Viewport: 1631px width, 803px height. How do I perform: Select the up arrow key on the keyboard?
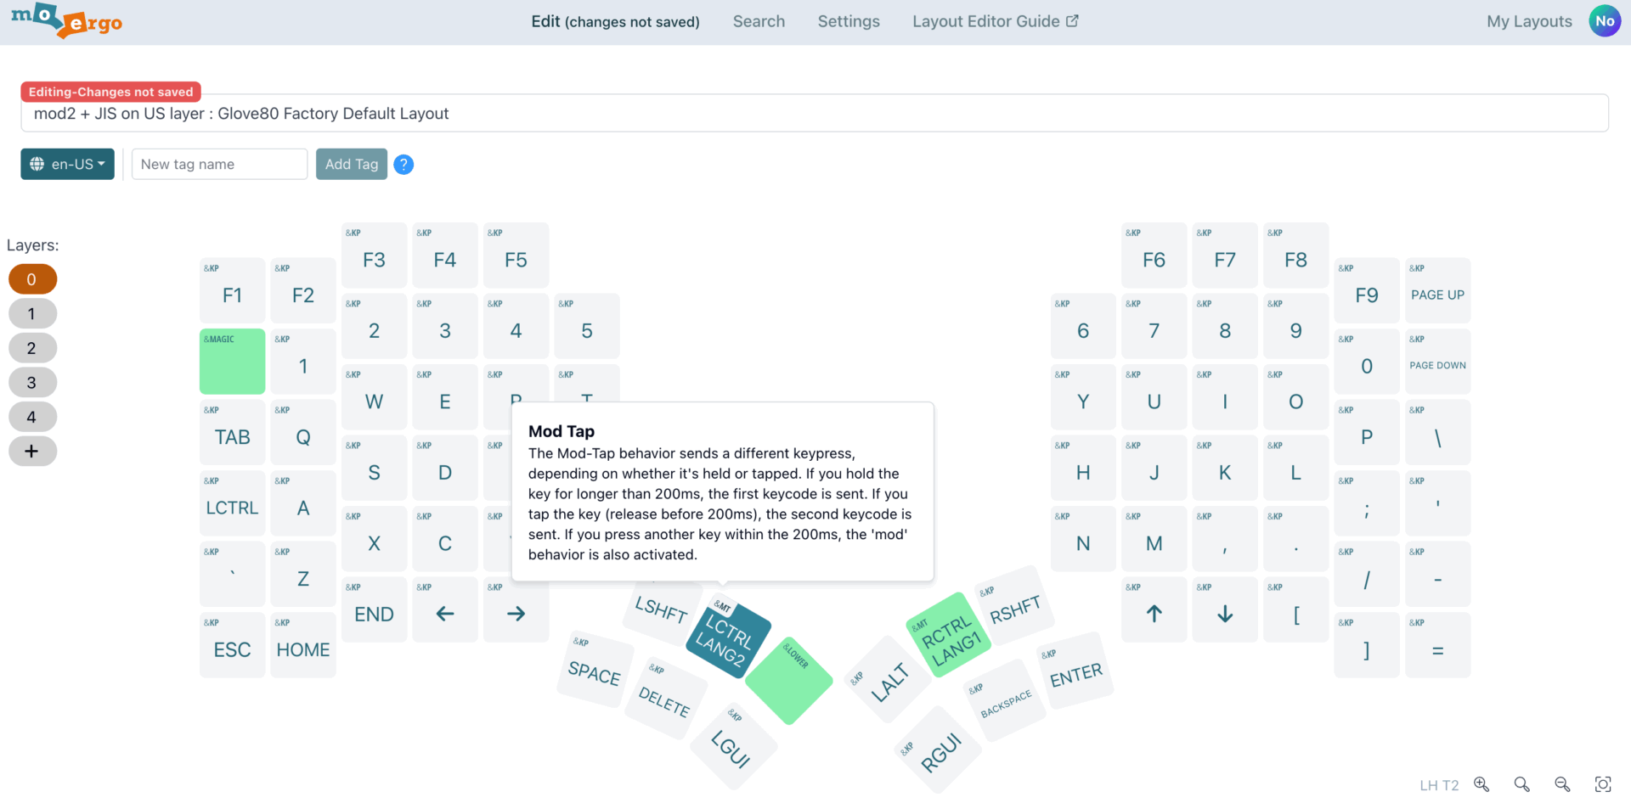tap(1154, 613)
